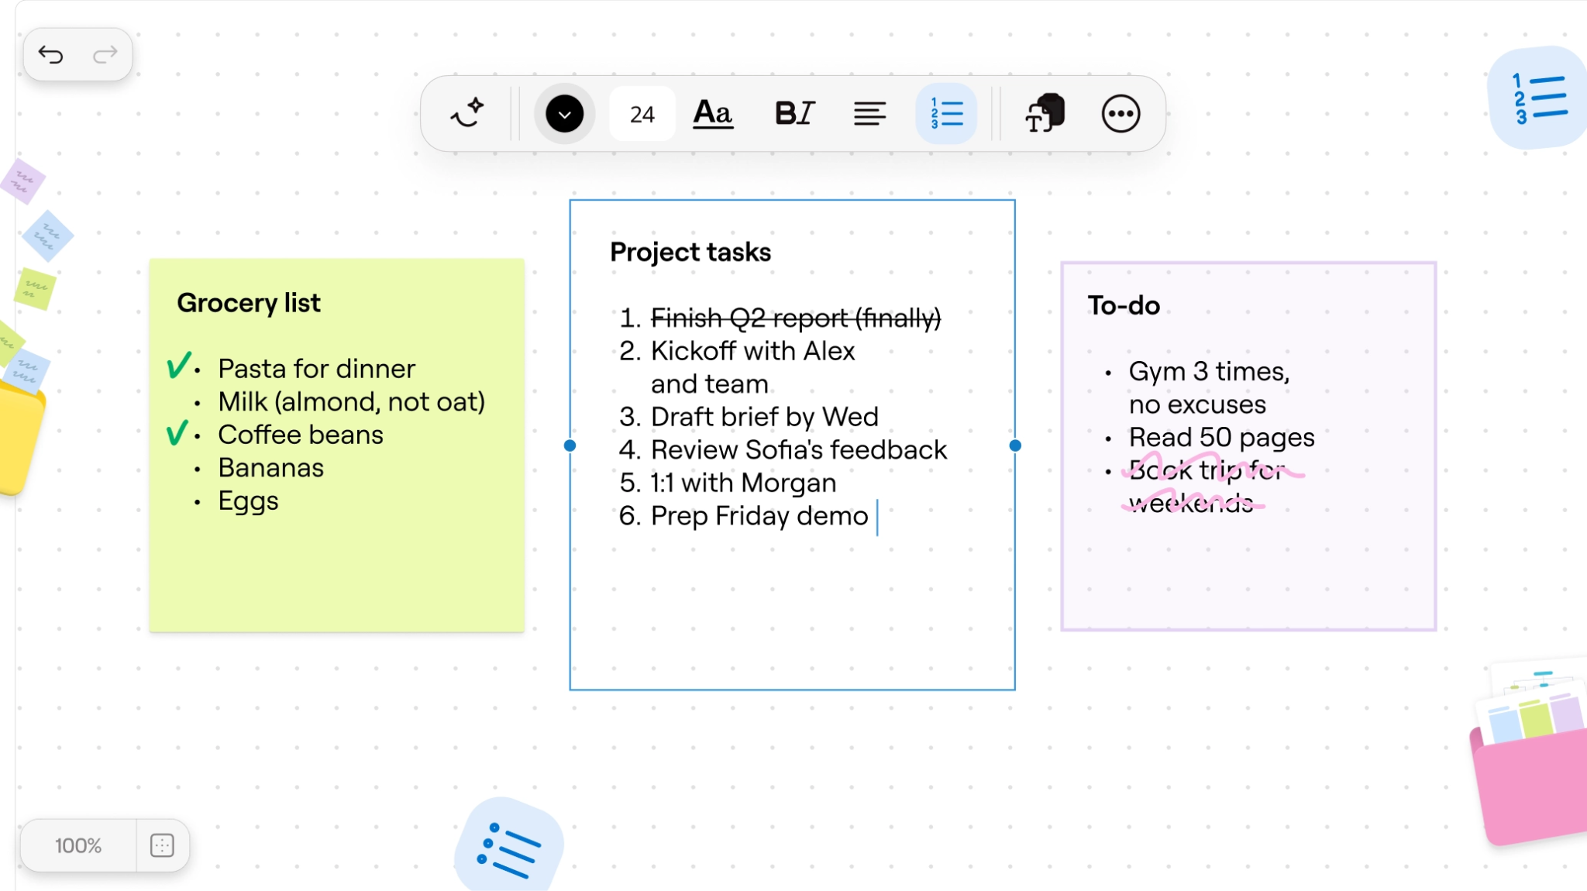Toggle bold italic formatting
This screenshot has width=1587, height=891.
click(x=794, y=114)
